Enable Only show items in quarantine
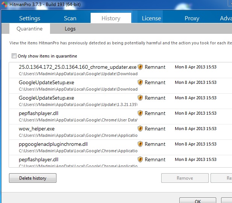This screenshot has height=203, width=232. [x=14, y=56]
